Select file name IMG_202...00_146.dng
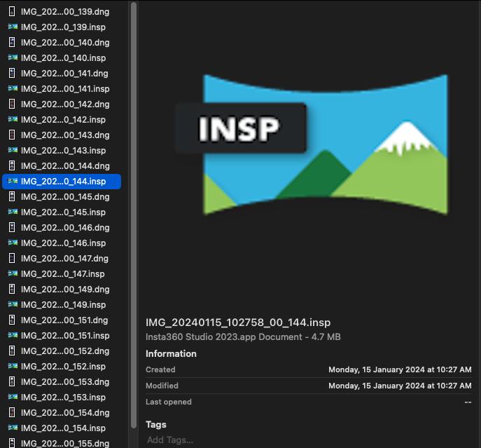Image resolution: width=481 pixels, height=448 pixels. 65,228
